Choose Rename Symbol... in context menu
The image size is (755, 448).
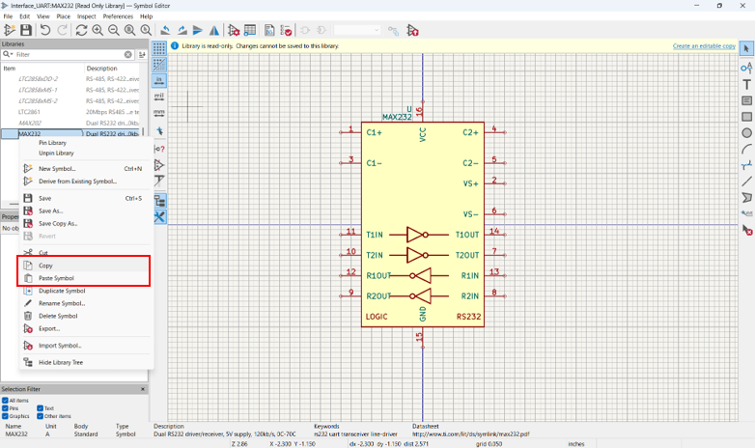click(x=85, y=303)
